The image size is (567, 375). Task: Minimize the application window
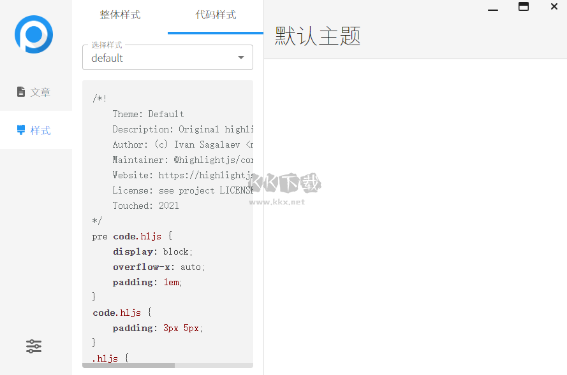pyautogui.click(x=493, y=8)
